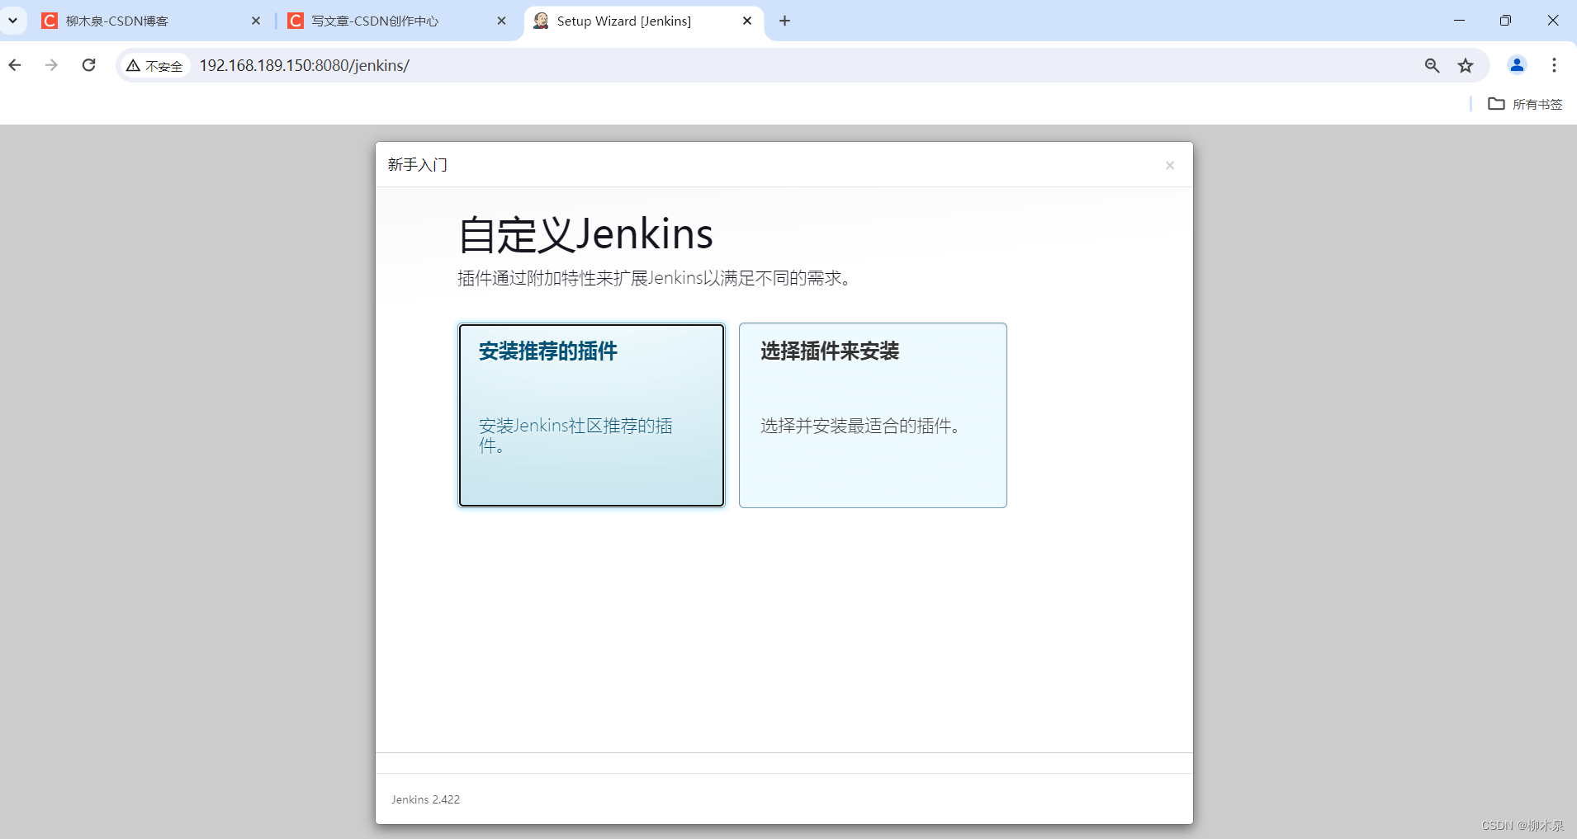Click the 新手入门 dialog title

(418, 165)
